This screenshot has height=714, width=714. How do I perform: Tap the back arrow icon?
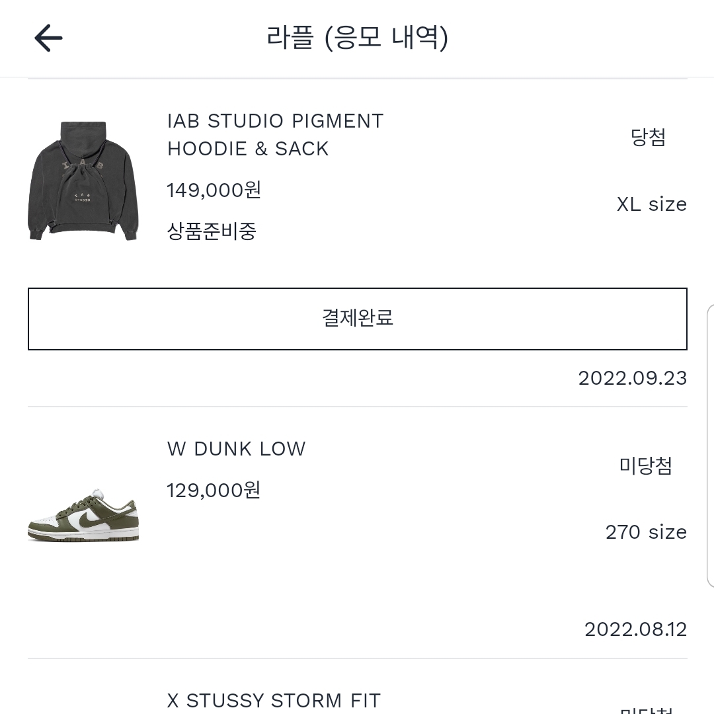[x=48, y=38]
